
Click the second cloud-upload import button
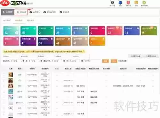pos(50,12)
